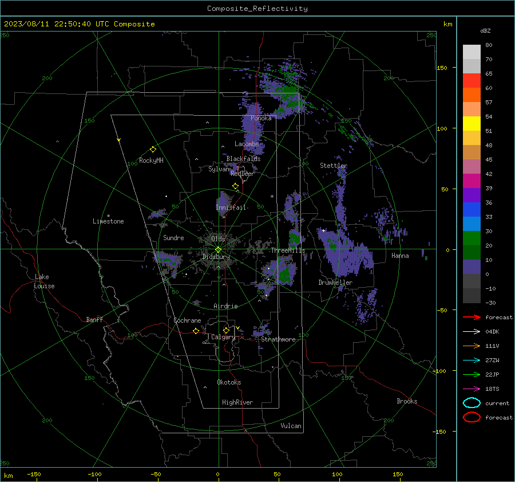Select the red 65 dBZ swatch

tap(472, 80)
